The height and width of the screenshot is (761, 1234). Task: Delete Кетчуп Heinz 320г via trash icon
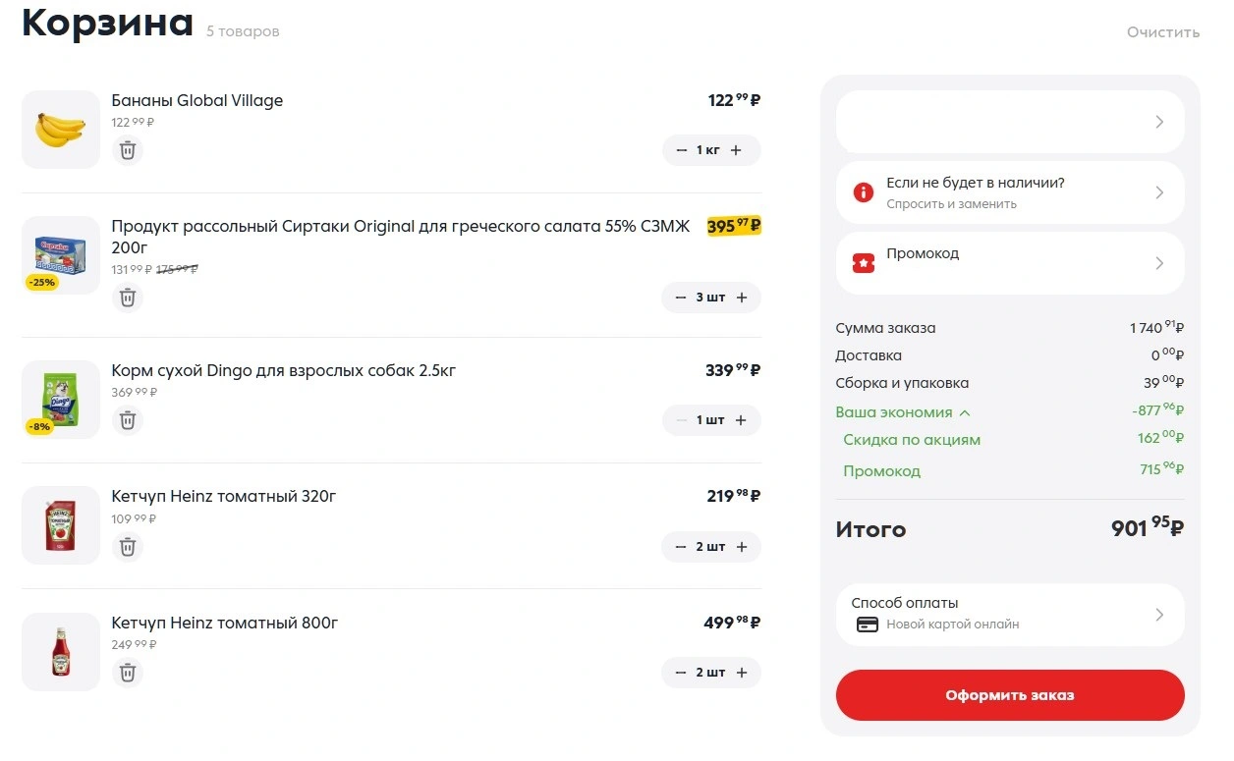[x=128, y=547]
